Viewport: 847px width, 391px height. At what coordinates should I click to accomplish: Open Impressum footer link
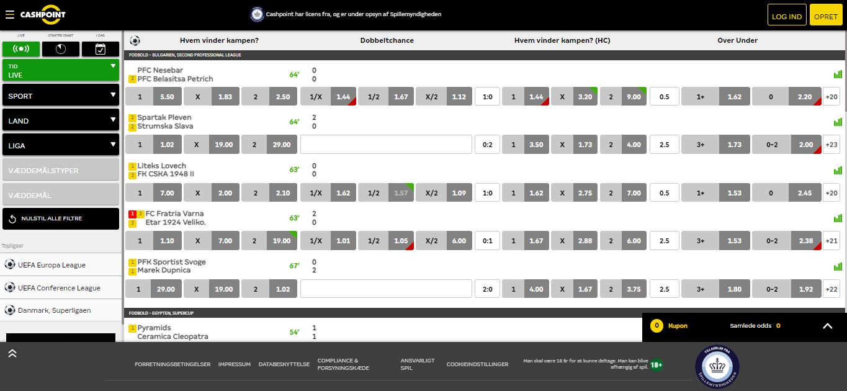pyautogui.click(x=235, y=364)
